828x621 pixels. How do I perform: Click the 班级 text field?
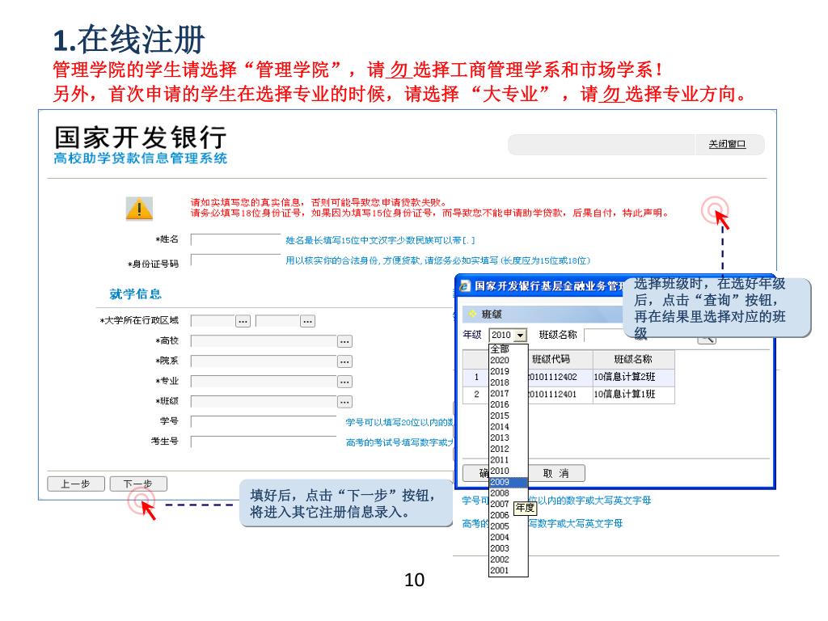[264, 402]
